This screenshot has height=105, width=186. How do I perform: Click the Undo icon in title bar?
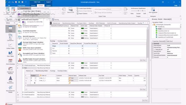pos(10,2)
